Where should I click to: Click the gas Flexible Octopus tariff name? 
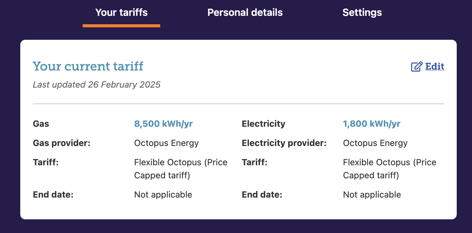point(181,169)
